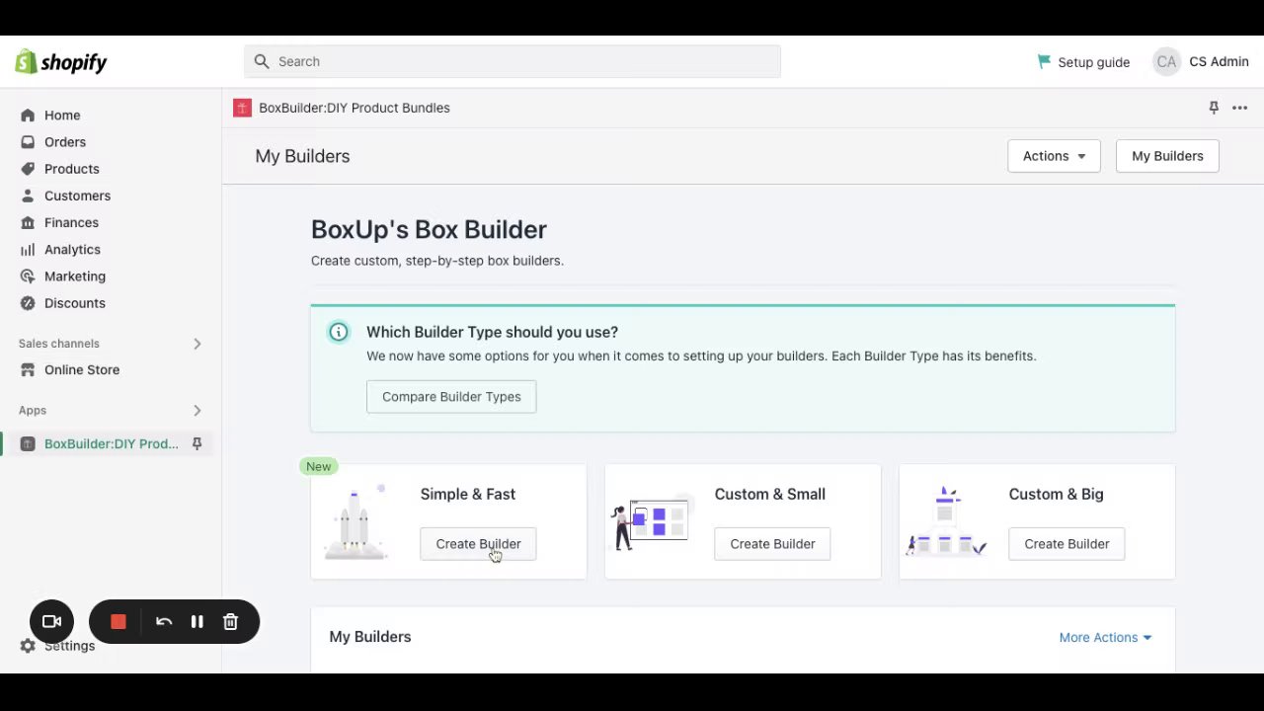Pause the screen recording
The image size is (1264, 711).
point(197,622)
